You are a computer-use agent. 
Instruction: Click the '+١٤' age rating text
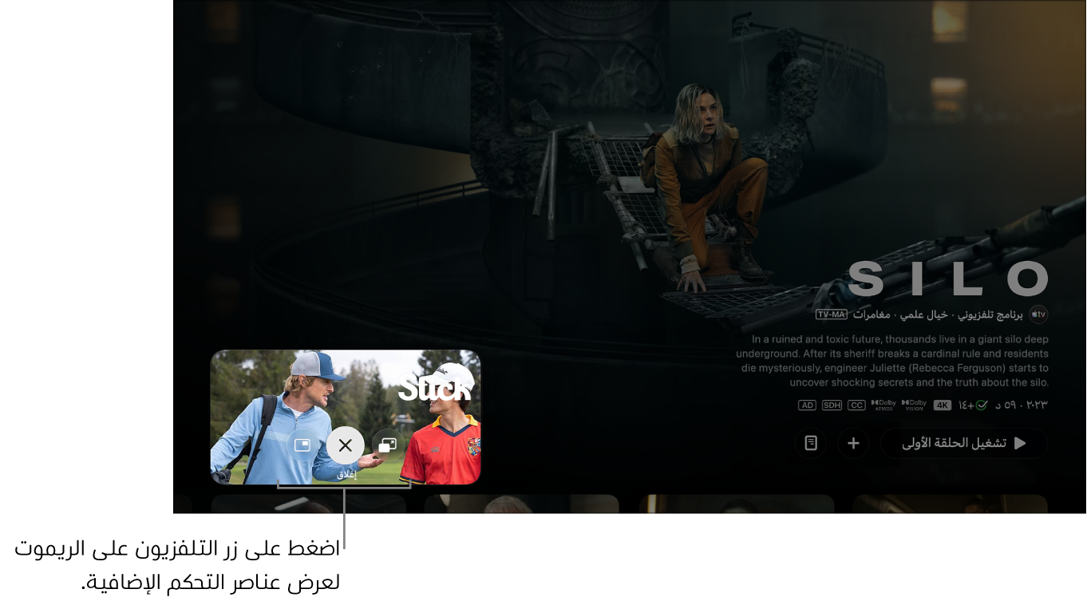tap(966, 405)
